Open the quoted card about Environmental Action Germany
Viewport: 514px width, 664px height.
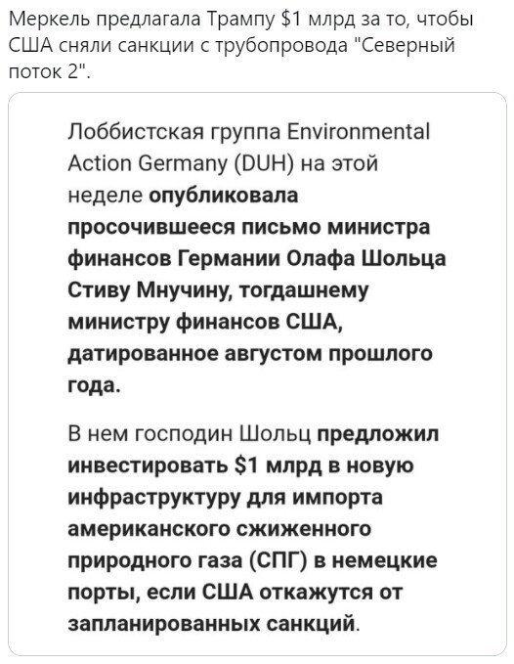257,374
